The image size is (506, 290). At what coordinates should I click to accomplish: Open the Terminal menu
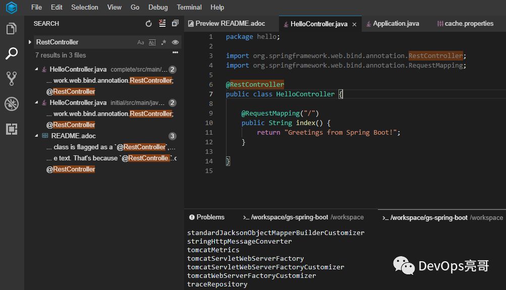(189, 8)
